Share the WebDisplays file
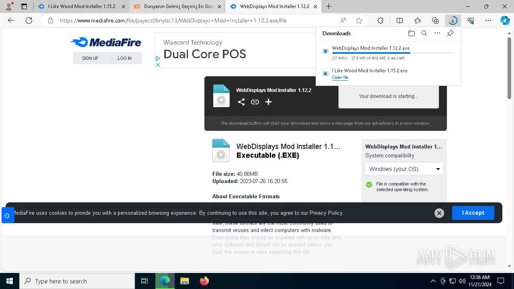Image resolution: width=514 pixels, height=289 pixels. (241, 102)
